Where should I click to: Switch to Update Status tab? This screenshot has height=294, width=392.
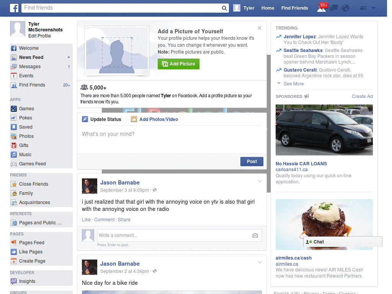point(101,119)
